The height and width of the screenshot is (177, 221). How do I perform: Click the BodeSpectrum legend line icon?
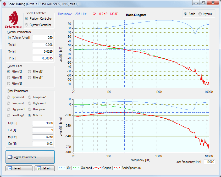117,168
